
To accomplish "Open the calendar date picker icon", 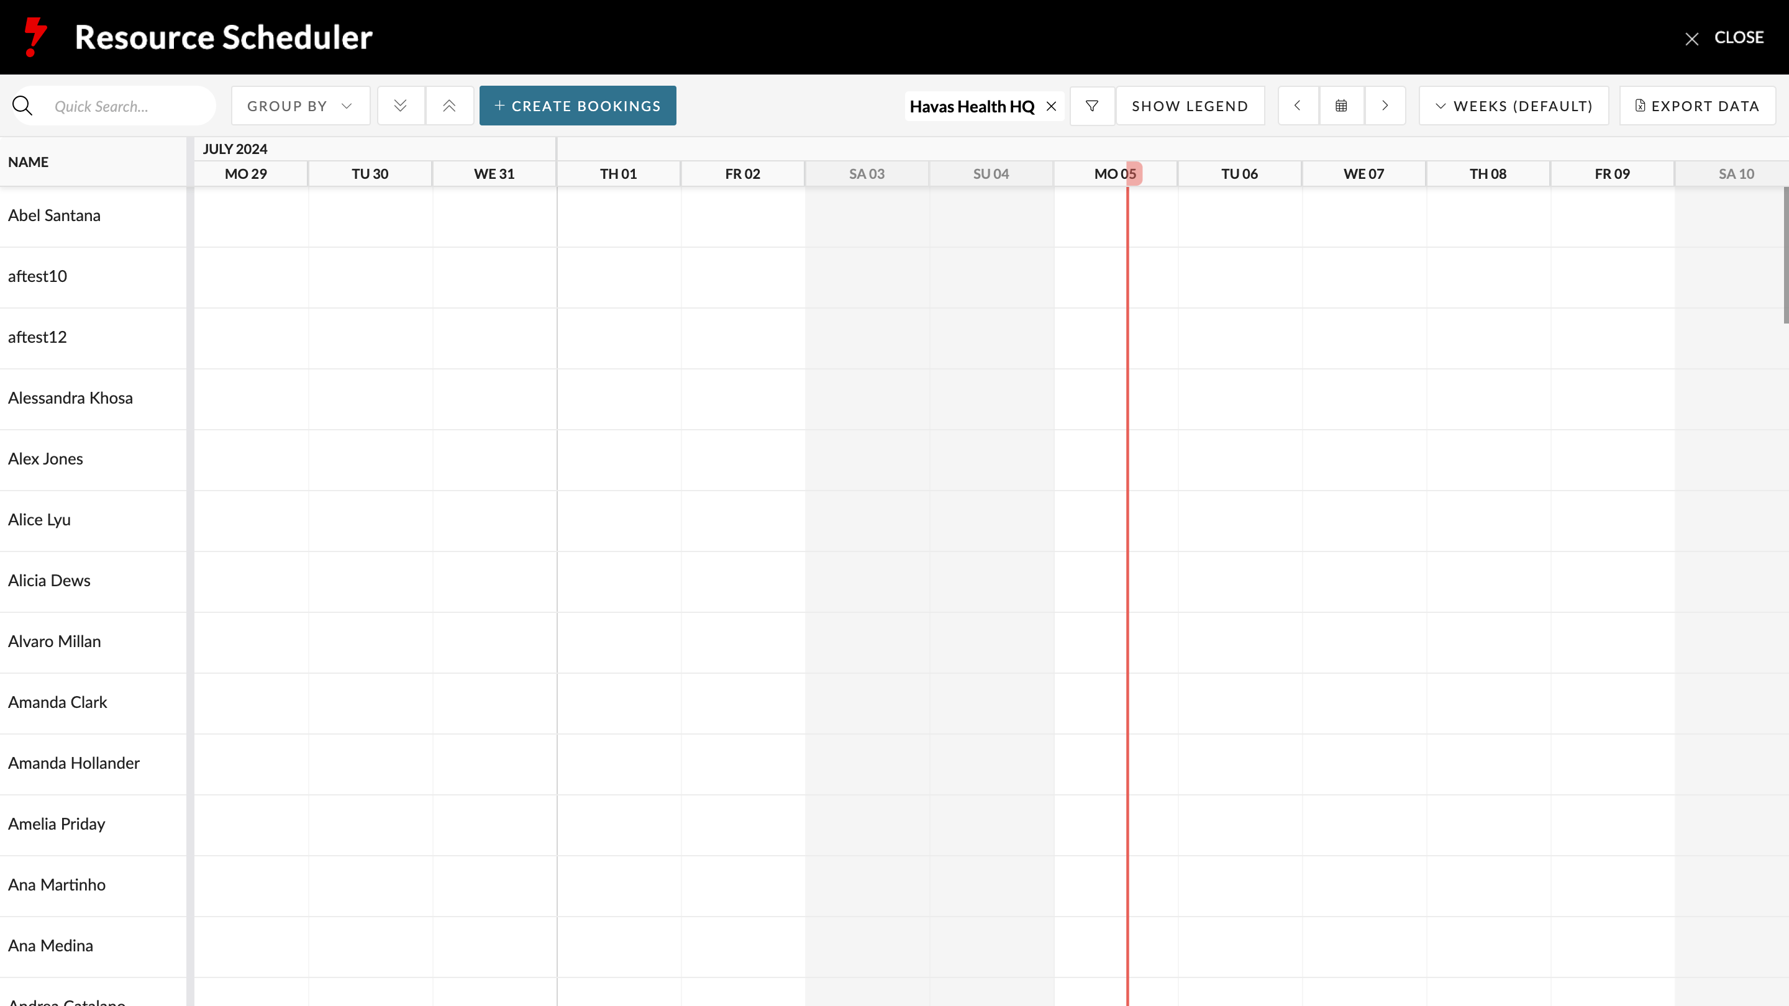I will (x=1341, y=106).
